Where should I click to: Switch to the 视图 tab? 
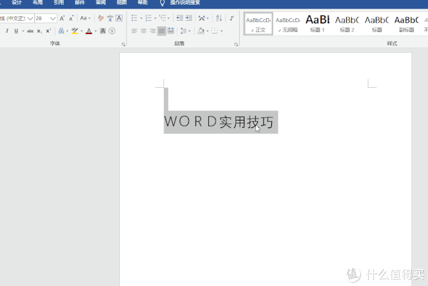pyautogui.click(x=121, y=3)
